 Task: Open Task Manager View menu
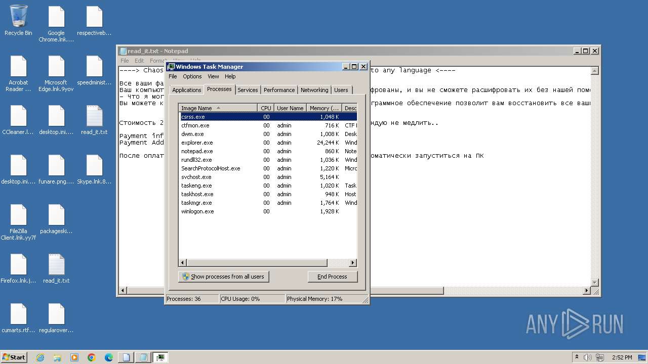(x=213, y=76)
